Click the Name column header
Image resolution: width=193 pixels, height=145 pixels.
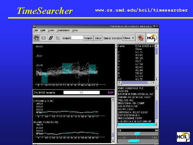[121, 46]
